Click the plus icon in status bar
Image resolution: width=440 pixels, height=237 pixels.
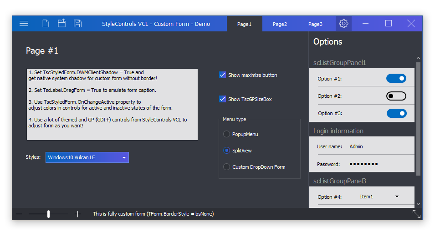(x=78, y=214)
